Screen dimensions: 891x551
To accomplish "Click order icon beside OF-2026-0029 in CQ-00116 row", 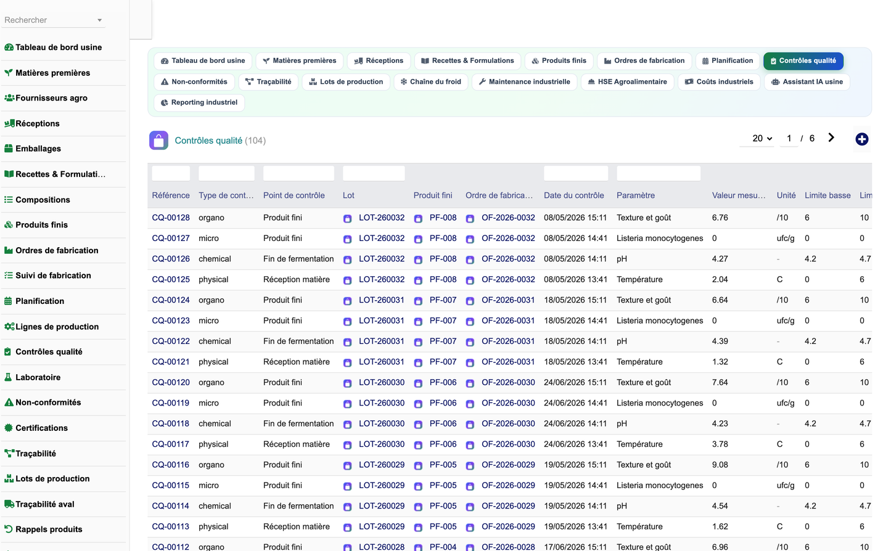I will point(470,466).
